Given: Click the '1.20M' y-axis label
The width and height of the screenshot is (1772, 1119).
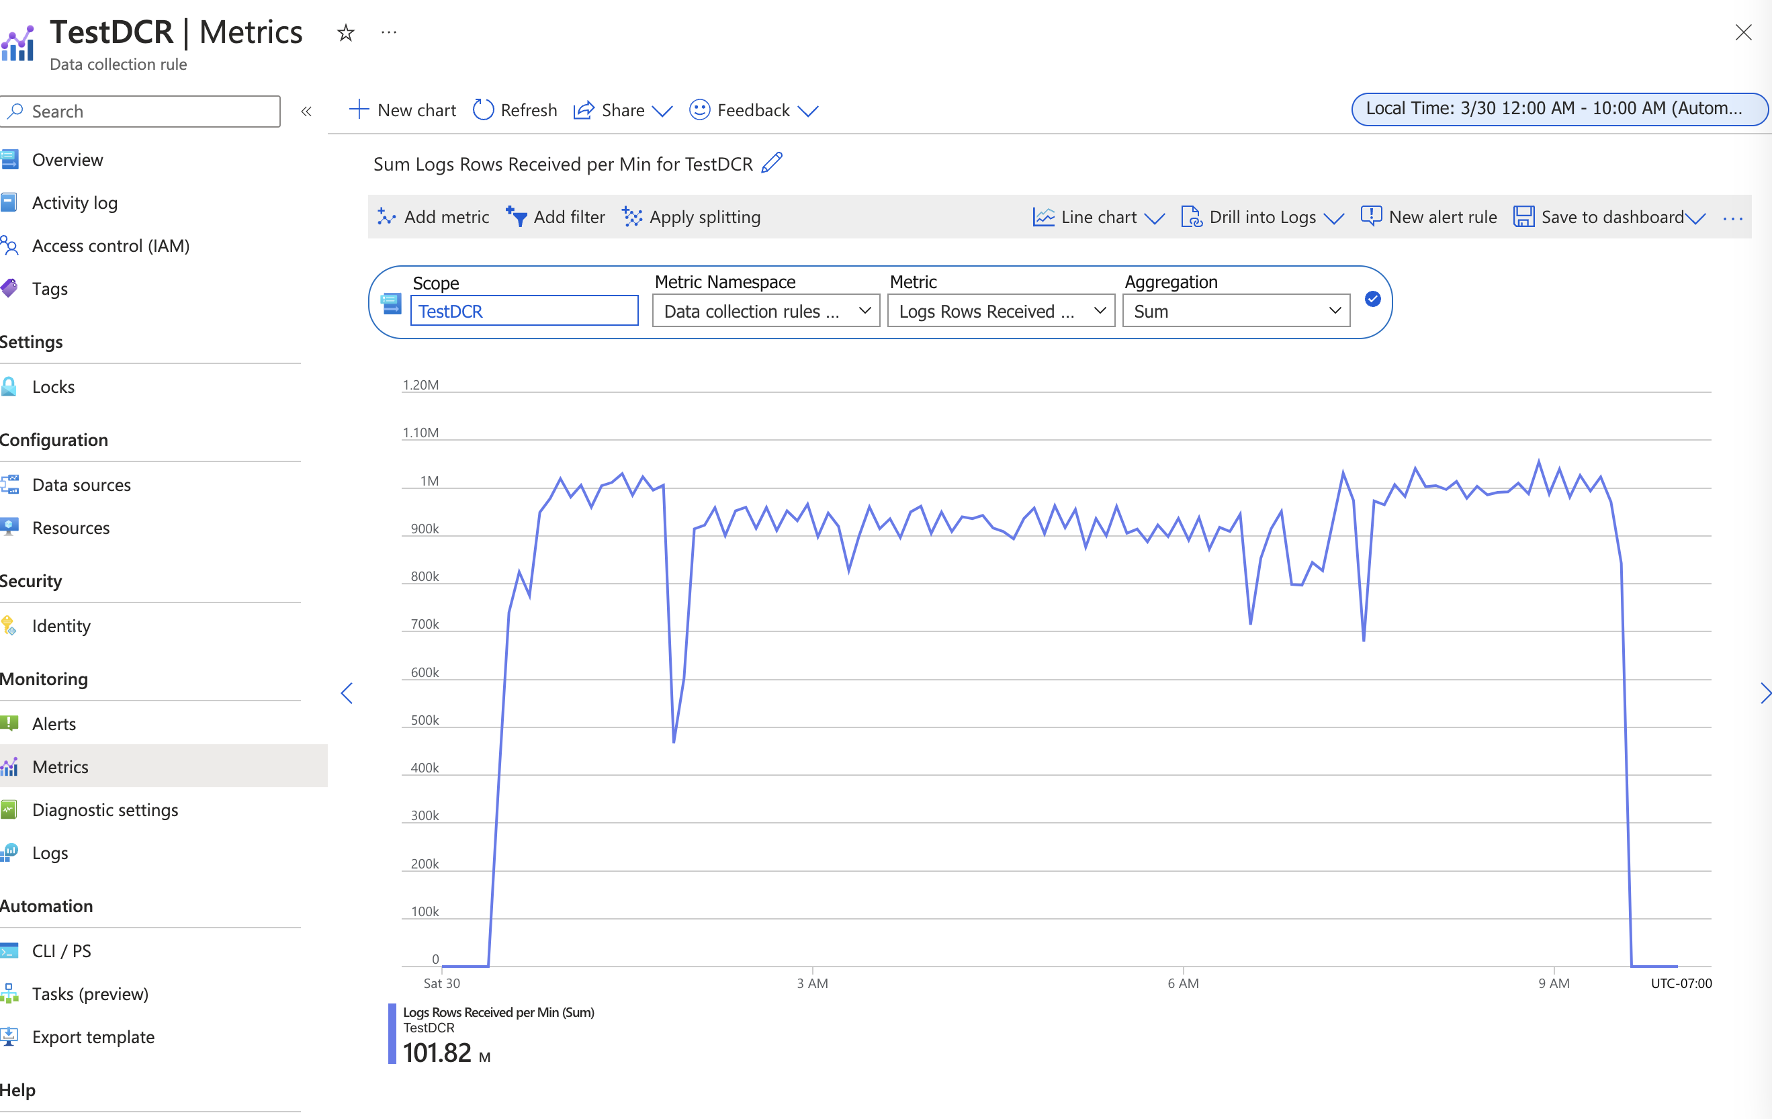Looking at the screenshot, I should 421,385.
